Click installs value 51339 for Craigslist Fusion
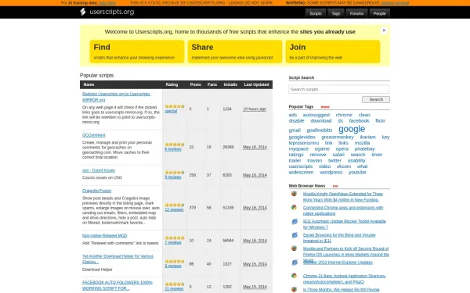 pos(228,208)
